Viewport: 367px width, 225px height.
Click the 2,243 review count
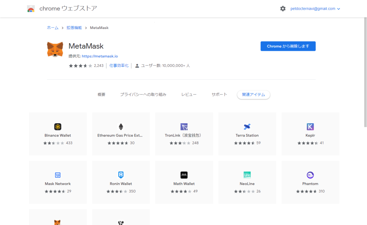click(99, 66)
